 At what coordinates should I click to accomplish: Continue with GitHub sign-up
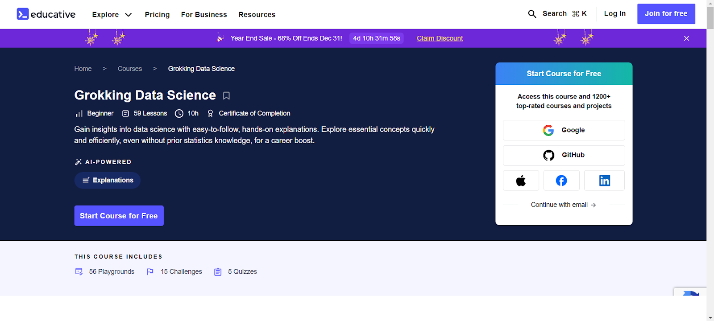(x=564, y=155)
